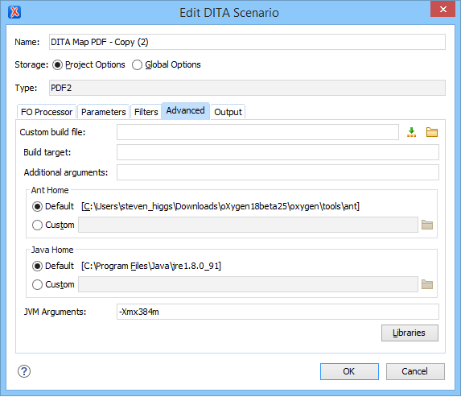Click the Libraries button
This screenshot has width=461, height=397.
410,333
